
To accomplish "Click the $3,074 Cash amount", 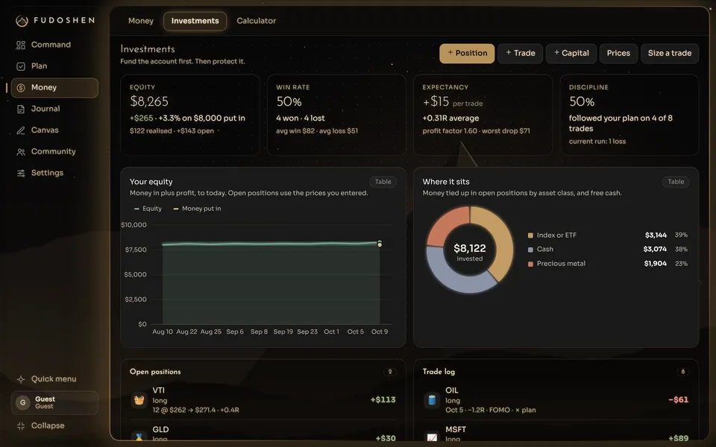I will point(655,250).
